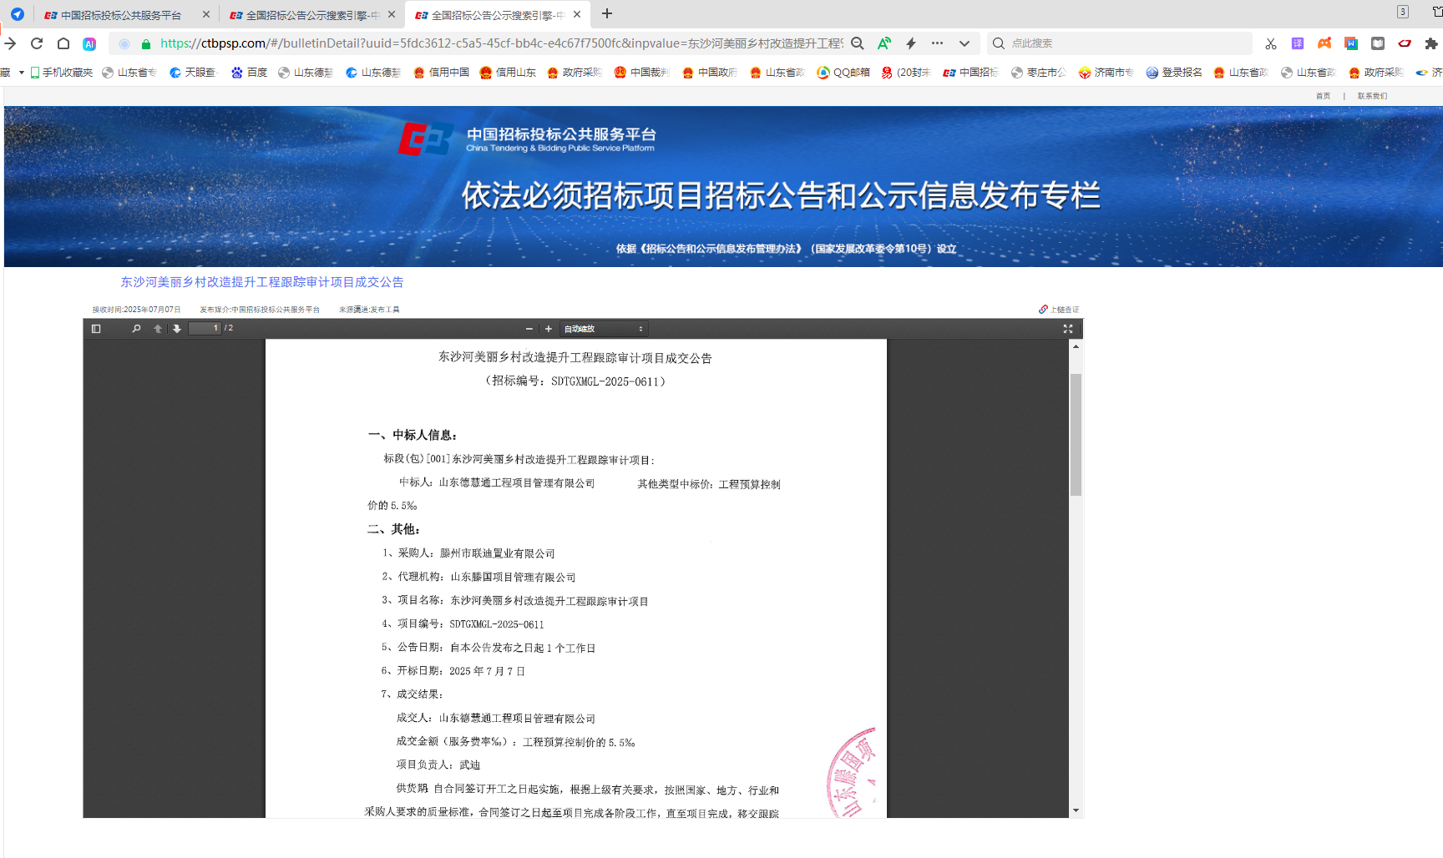Viewport: 1443px width, 858px height.
Task: Open the 首页 homepage link
Action: pos(1322,95)
